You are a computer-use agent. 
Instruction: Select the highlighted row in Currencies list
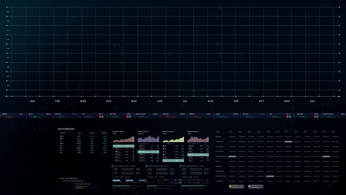coord(148,152)
